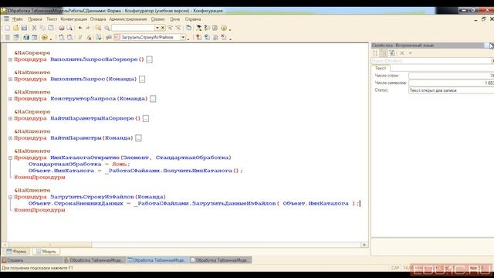Screen dimensions: 494x278
Task: Toggle category grouping icon in properties panel
Action: (384, 53)
